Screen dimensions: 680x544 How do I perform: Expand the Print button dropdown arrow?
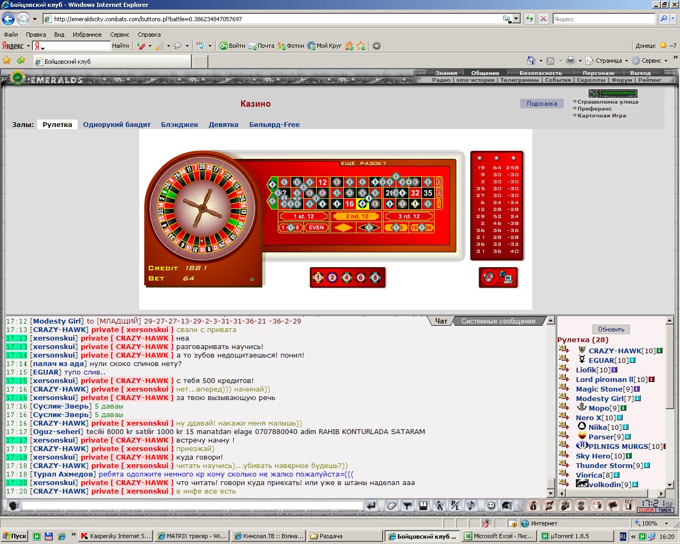580,61
